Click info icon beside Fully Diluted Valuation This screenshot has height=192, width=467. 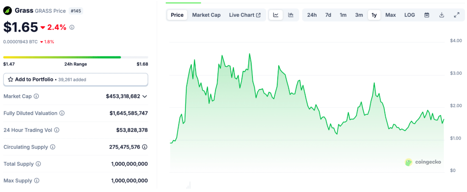pos(62,113)
